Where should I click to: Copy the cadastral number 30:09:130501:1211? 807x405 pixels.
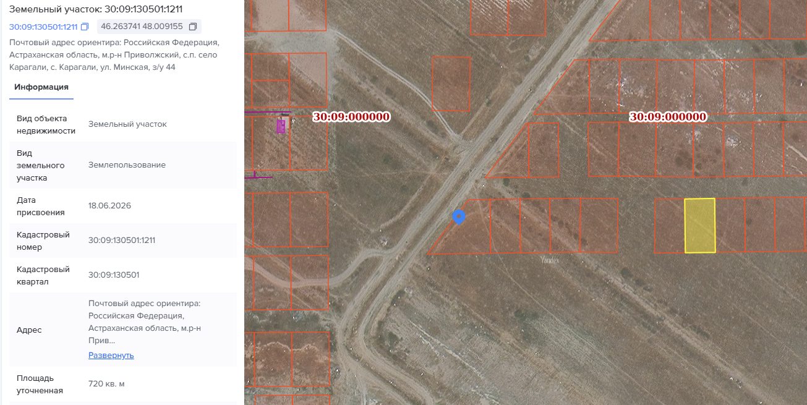click(x=85, y=27)
